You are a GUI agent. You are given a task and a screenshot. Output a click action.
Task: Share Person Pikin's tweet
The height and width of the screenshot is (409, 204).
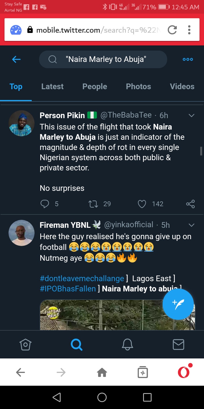click(190, 204)
